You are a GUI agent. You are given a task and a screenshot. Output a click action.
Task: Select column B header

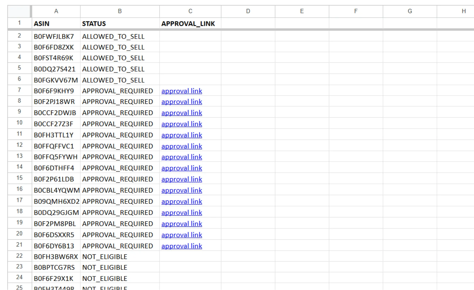(x=120, y=11)
